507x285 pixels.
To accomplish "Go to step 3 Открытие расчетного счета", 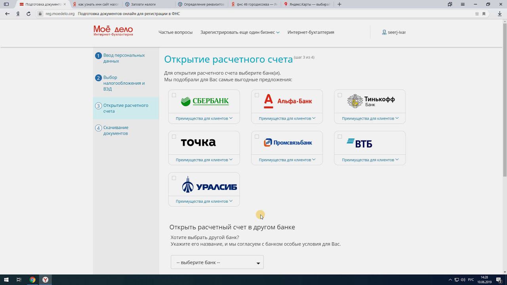I will (x=126, y=108).
